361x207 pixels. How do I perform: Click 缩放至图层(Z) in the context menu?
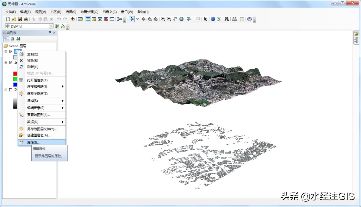[37, 94]
